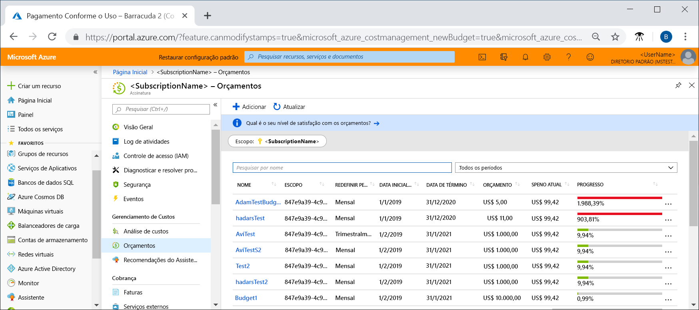
Task: Open the row menu for Budget1
Action: click(x=668, y=300)
